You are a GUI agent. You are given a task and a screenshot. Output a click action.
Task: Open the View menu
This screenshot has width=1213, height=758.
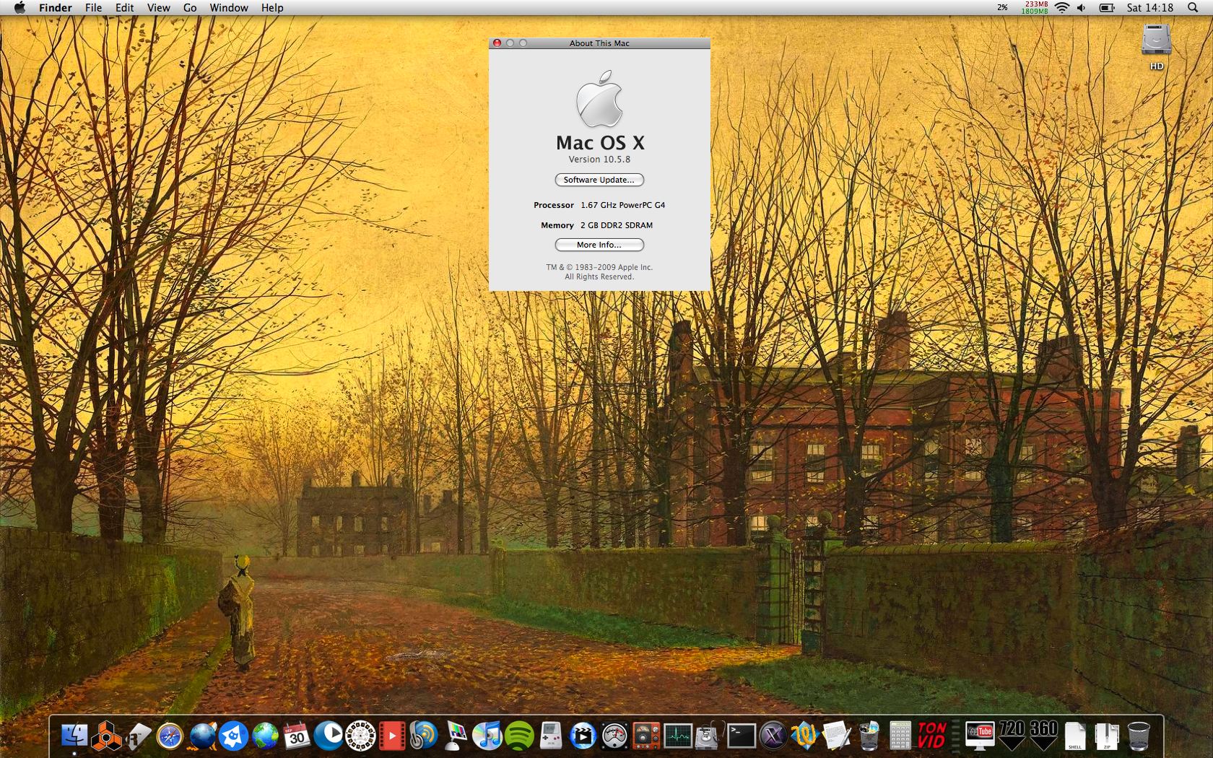click(158, 8)
